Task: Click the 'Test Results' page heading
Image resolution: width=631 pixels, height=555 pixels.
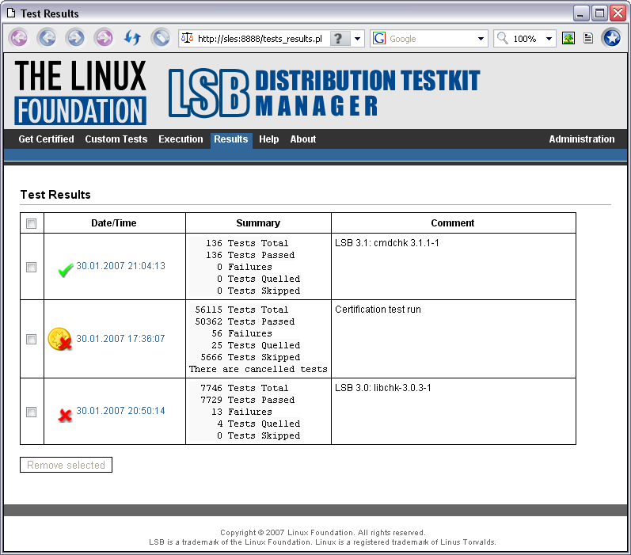Action: pyautogui.click(x=55, y=195)
